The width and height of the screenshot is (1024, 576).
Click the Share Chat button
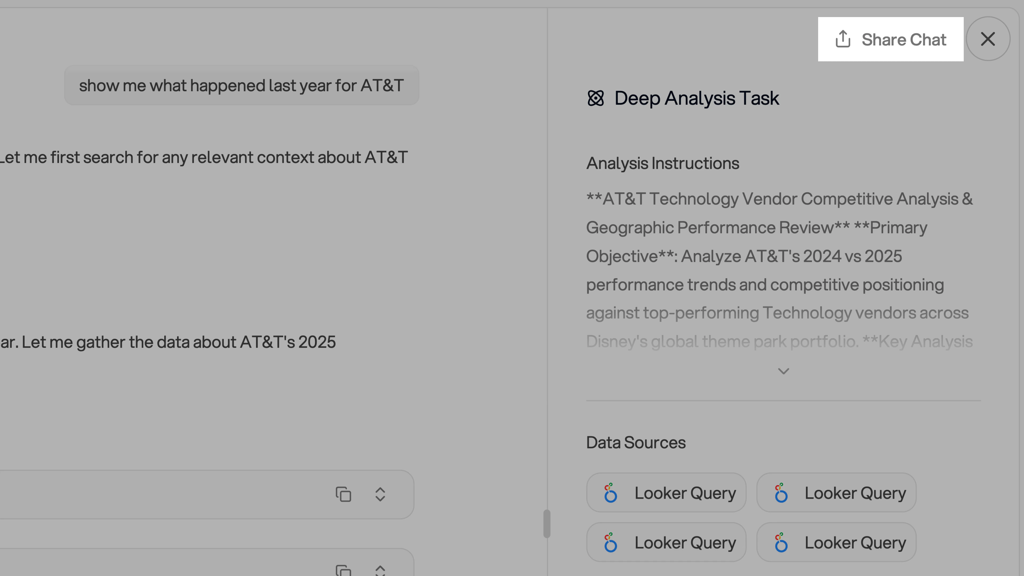coord(890,39)
